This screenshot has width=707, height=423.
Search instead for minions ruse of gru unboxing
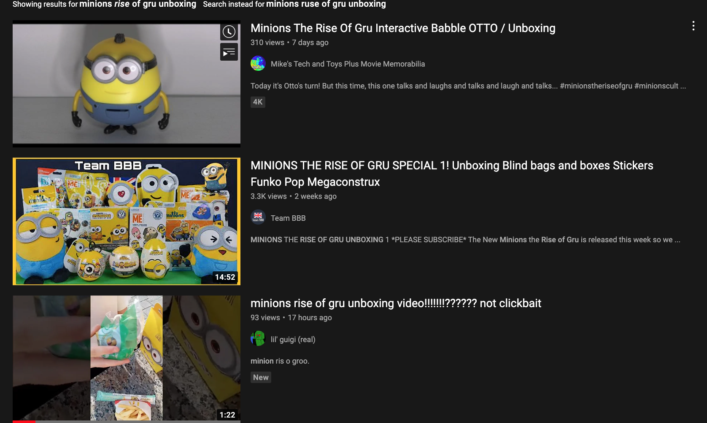tap(326, 4)
